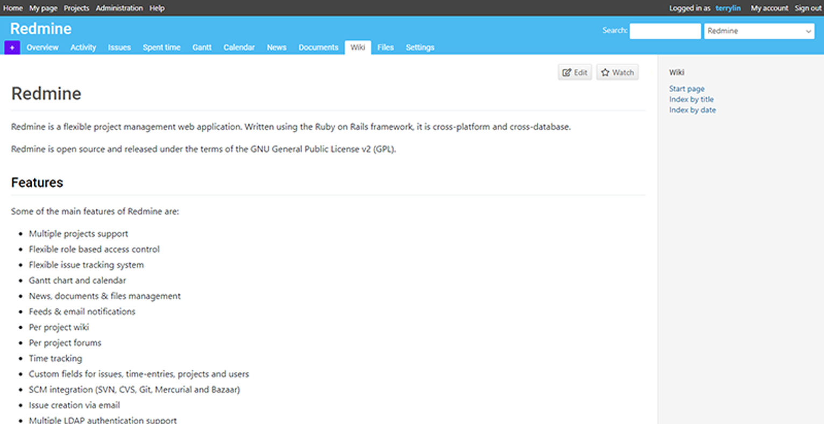824x424 pixels.
Task: Click 'Issue creation via email' list item
Action: (x=74, y=405)
